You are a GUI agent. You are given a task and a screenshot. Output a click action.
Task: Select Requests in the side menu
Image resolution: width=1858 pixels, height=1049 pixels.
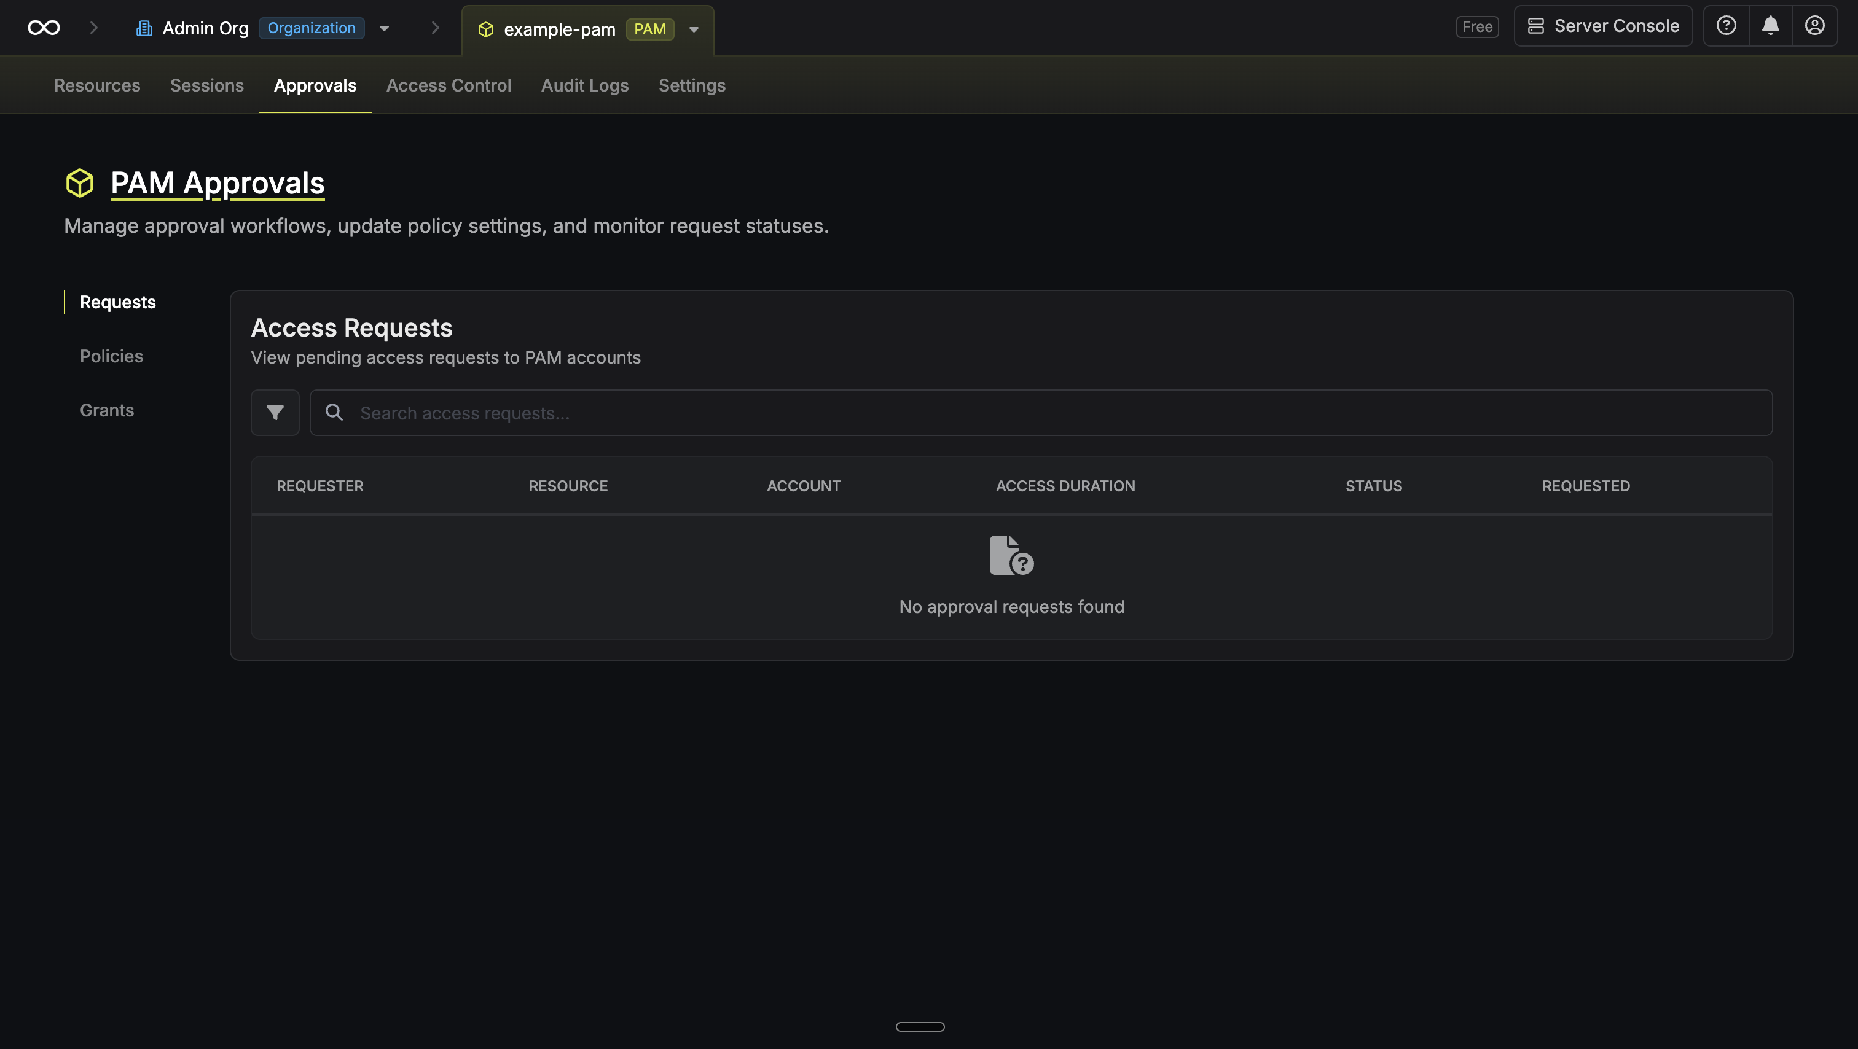point(117,302)
